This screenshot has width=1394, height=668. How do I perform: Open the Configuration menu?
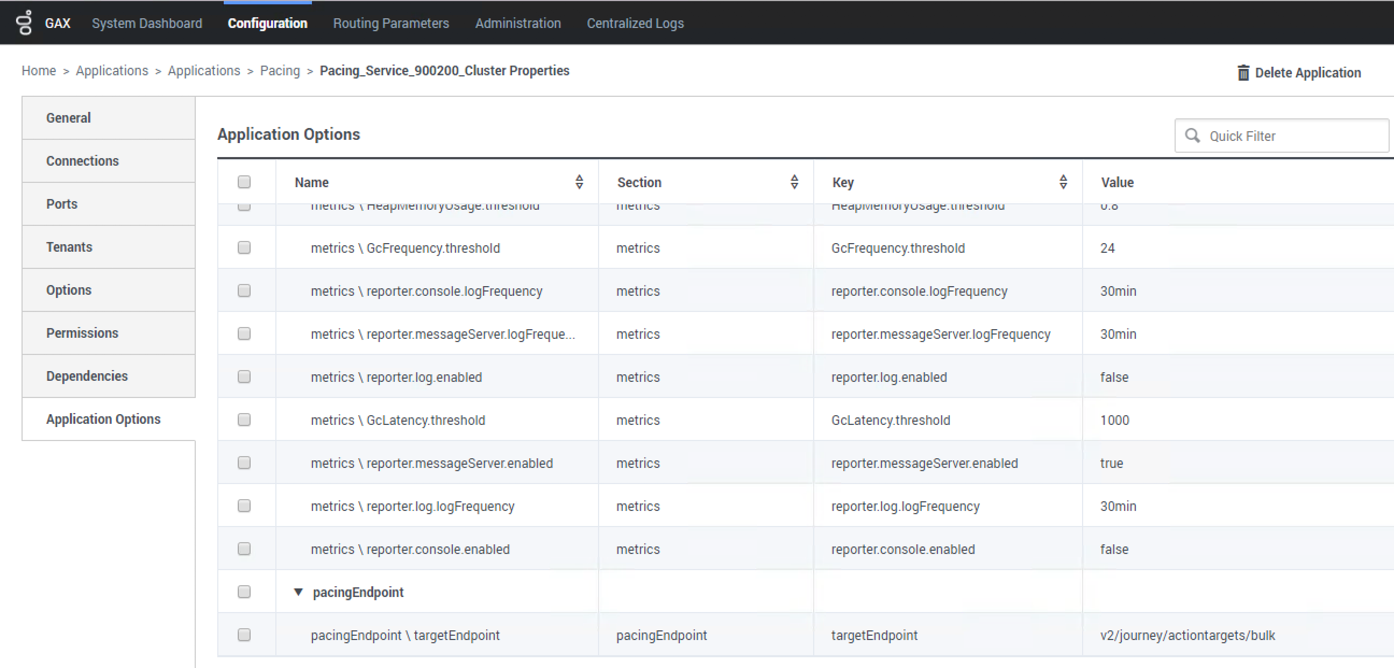click(267, 23)
